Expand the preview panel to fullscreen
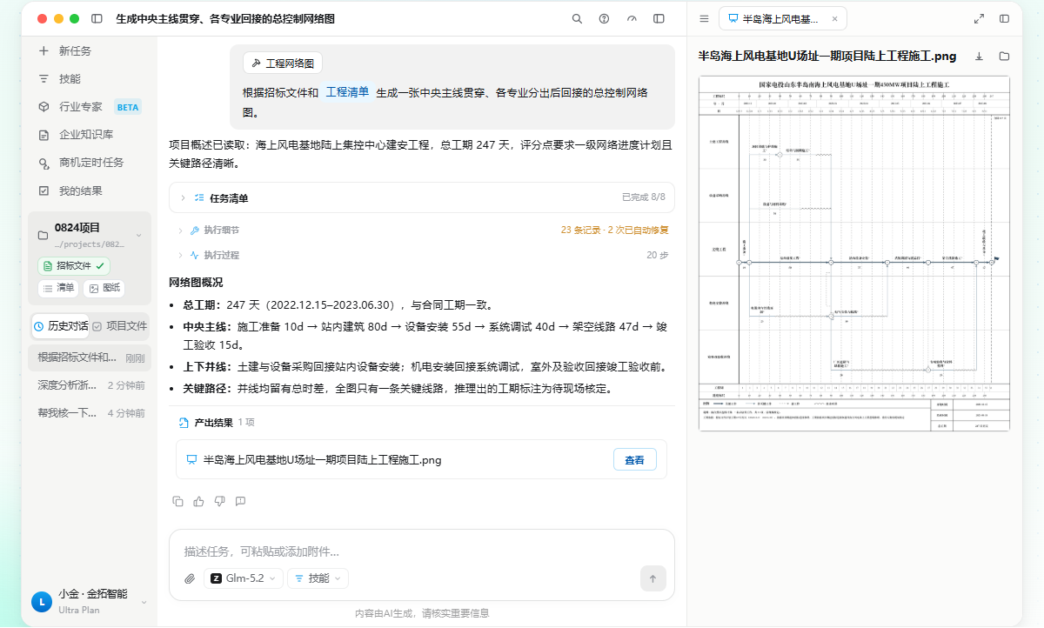 979,18
